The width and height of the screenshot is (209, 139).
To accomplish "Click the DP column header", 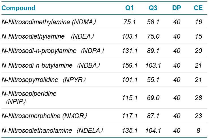I will tap(177, 8).
